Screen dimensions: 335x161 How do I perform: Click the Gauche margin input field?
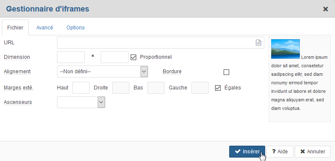[x=200, y=88]
